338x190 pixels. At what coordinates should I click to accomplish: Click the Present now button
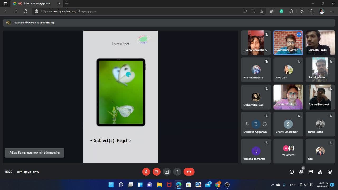pos(167,172)
